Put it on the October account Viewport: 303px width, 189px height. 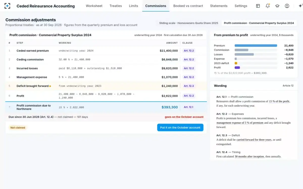tap(180, 128)
